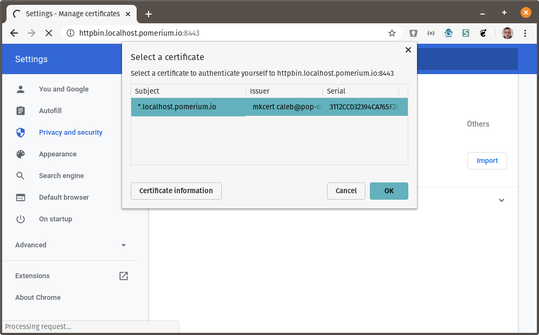539x335 pixels.
Task: Switch to the Others certificates tab
Action: pos(478,124)
